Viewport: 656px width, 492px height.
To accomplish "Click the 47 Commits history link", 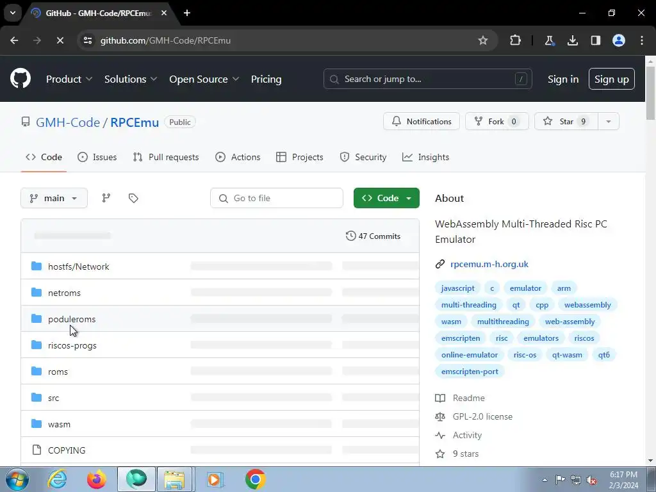I will (x=373, y=236).
